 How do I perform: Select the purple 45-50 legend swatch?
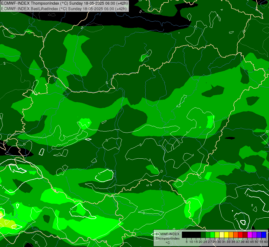pyautogui.click(x=254, y=235)
